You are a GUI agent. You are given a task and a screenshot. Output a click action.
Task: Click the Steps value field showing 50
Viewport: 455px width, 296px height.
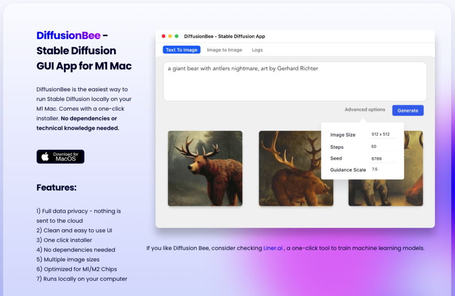pos(382,147)
